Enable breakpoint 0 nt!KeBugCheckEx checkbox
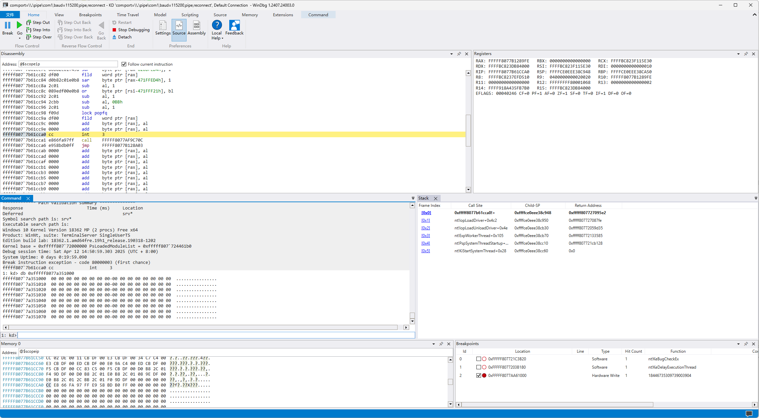The height and width of the screenshot is (418, 759). pyautogui.click(x=478, y=359)
